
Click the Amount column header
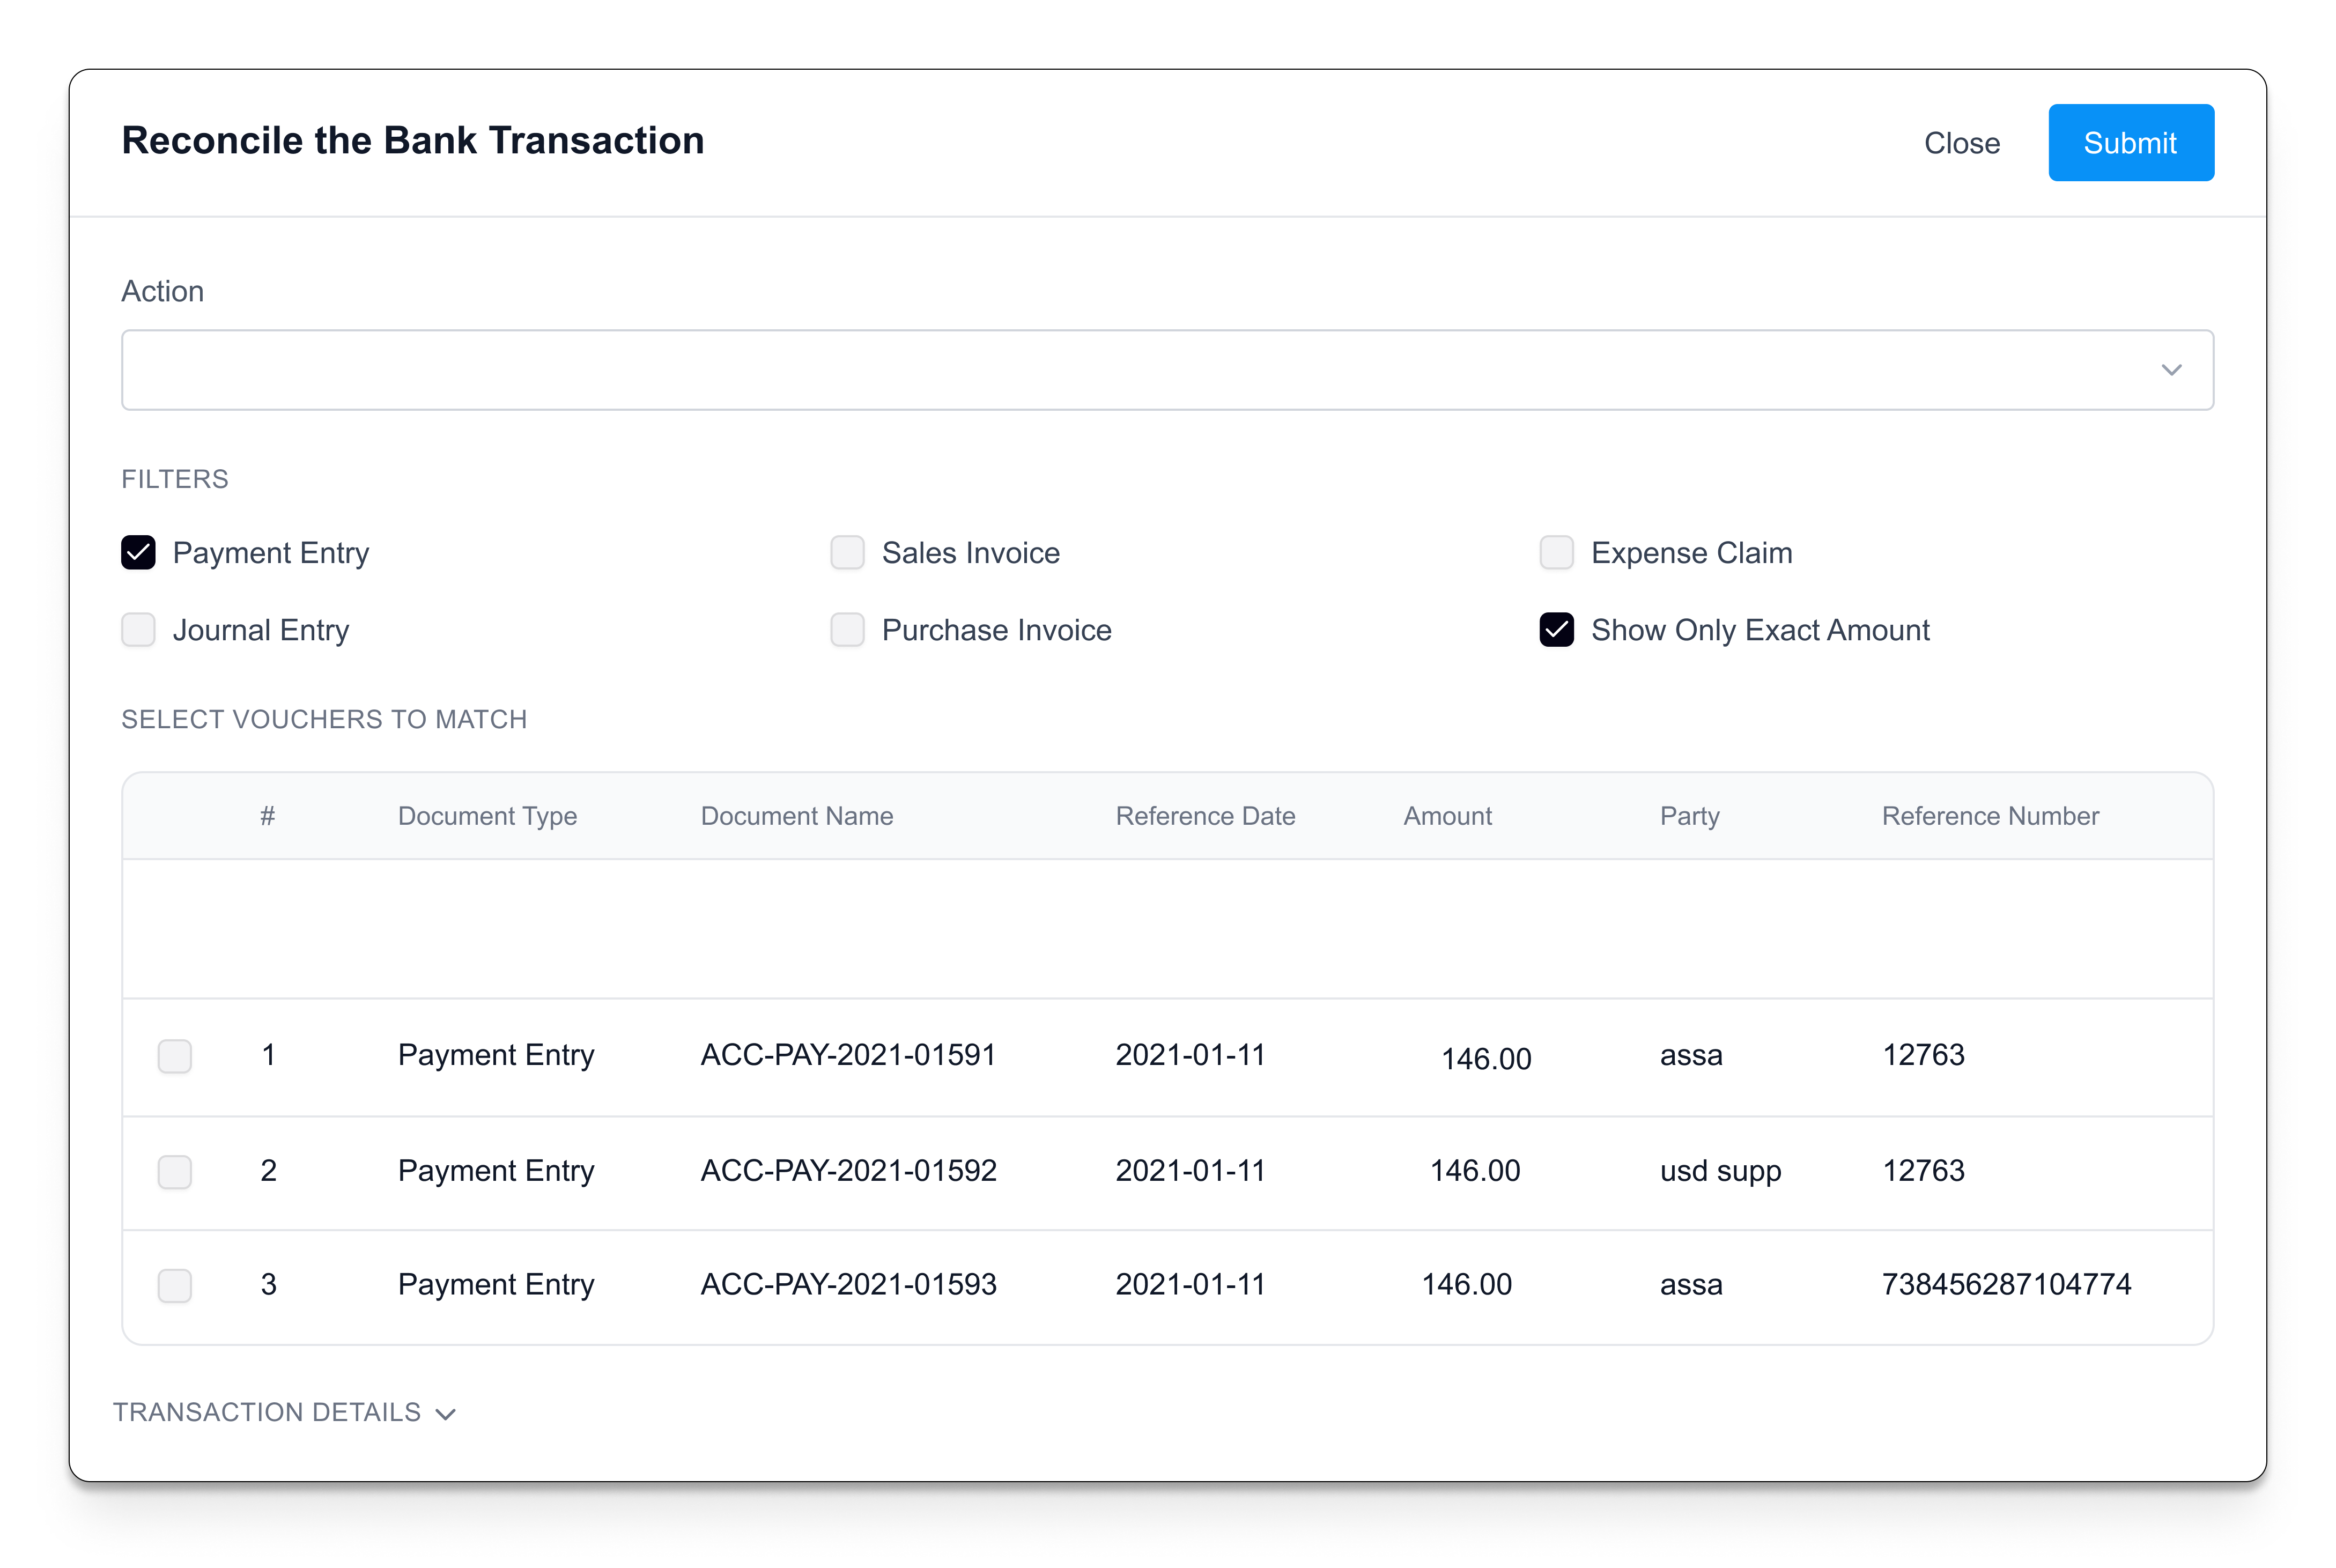pos(1447,816)
